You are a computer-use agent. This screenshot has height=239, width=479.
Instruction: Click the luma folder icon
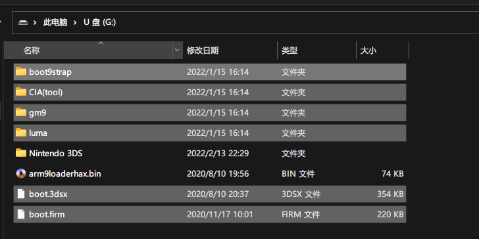point(21,133)
